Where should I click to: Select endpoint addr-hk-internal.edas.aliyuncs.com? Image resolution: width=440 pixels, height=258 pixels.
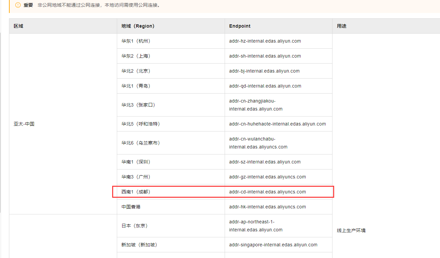point(268,207)
